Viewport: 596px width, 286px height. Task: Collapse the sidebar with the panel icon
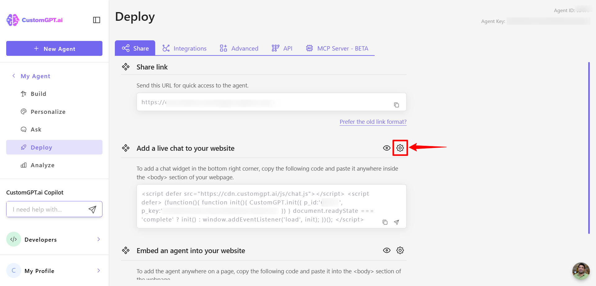(x=97, y=20)
